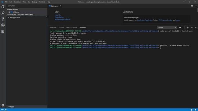The width and height of the screenshot is (198, 111).
Task: Click the VS Code logo in title bar
Action: click(2, 2)
